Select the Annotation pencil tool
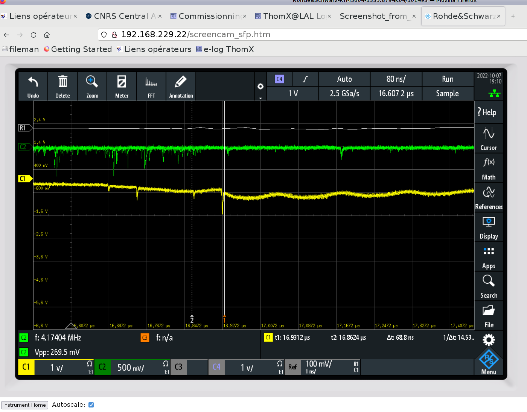The height and width of the screenshot is (412, 527). (181, 82)
